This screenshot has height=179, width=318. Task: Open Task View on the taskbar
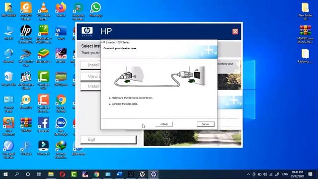[x=39, y=174]
